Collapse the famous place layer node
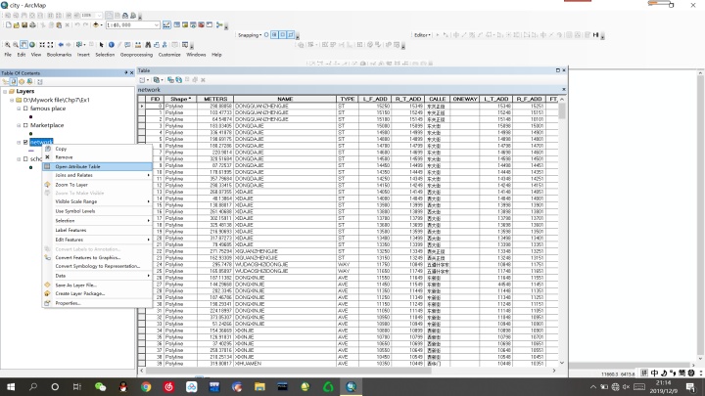 [x=19, y=109]
